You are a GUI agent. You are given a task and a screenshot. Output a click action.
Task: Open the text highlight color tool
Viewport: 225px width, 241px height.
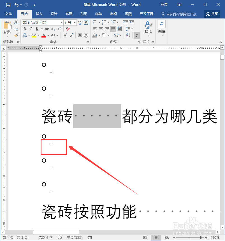point(34,35)
